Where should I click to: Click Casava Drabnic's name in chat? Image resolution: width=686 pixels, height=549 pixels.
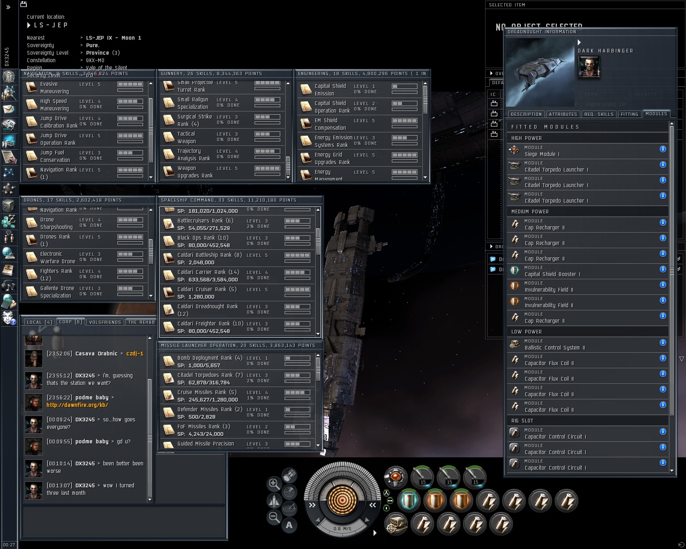tap(96, 354)
